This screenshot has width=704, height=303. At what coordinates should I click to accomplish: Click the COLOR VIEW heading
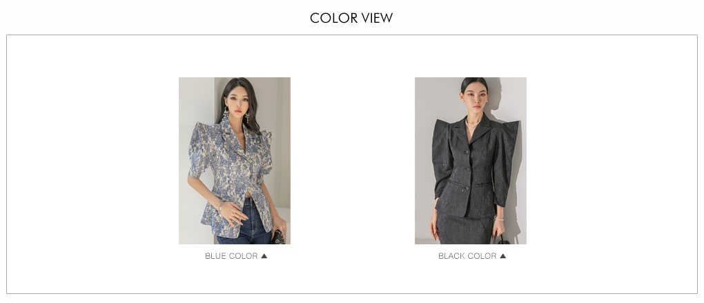351,18
